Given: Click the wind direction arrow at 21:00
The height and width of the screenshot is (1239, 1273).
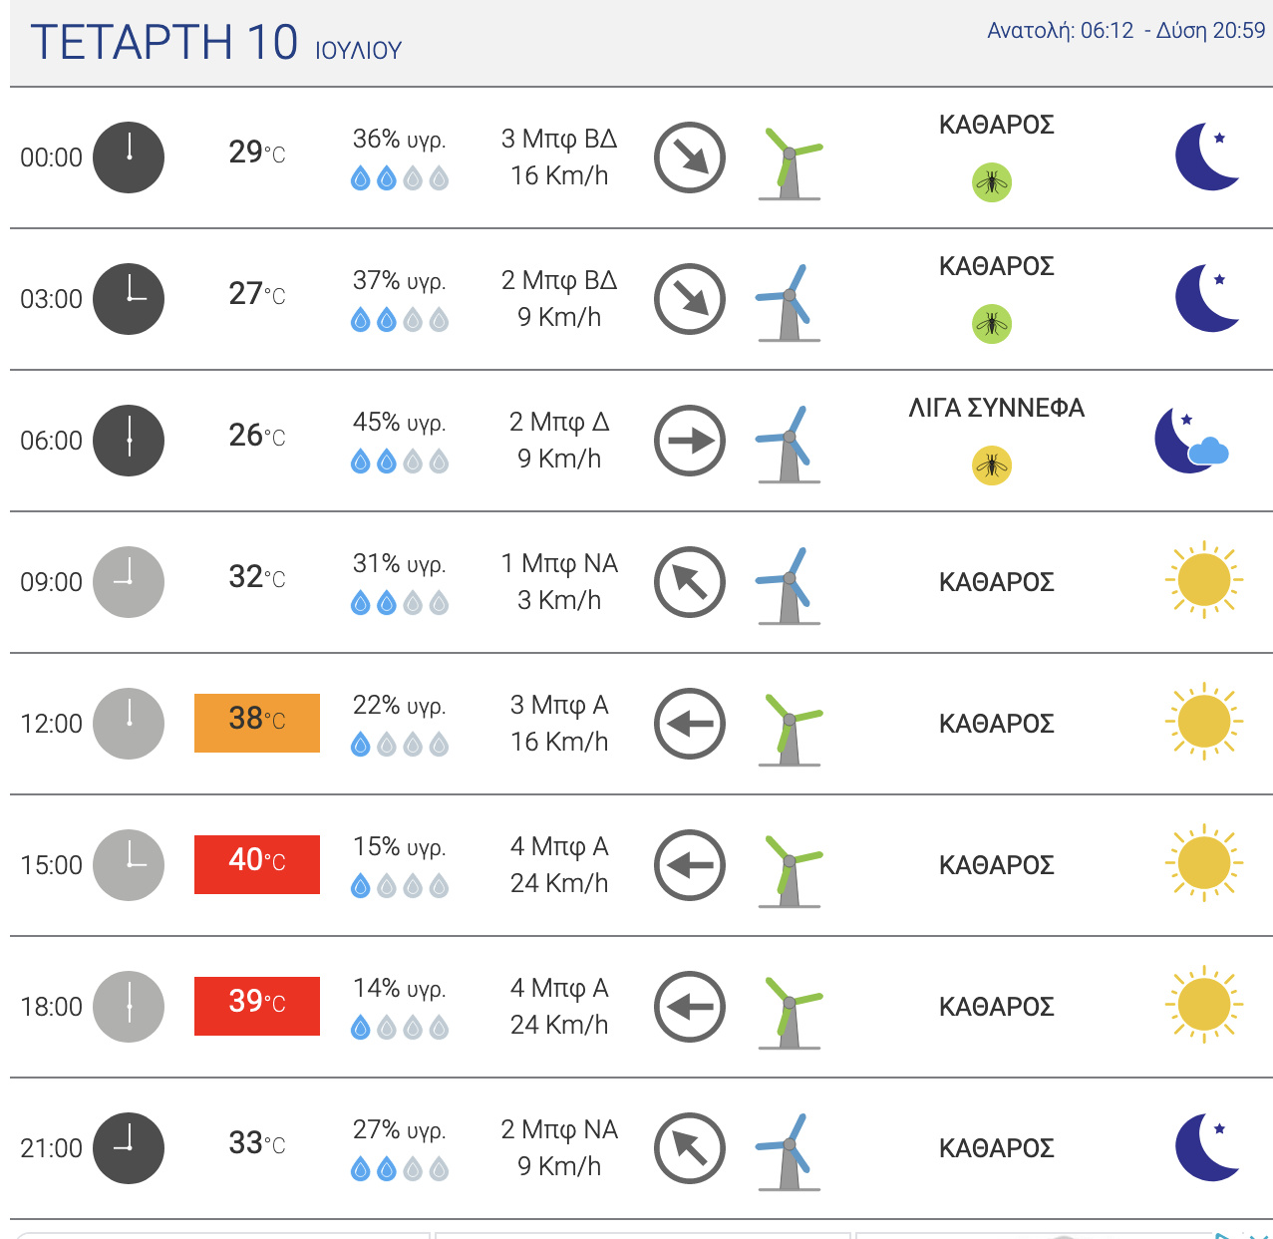Looking at the screenshot, I should 690,1148.
